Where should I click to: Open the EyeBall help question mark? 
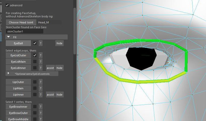41,43
